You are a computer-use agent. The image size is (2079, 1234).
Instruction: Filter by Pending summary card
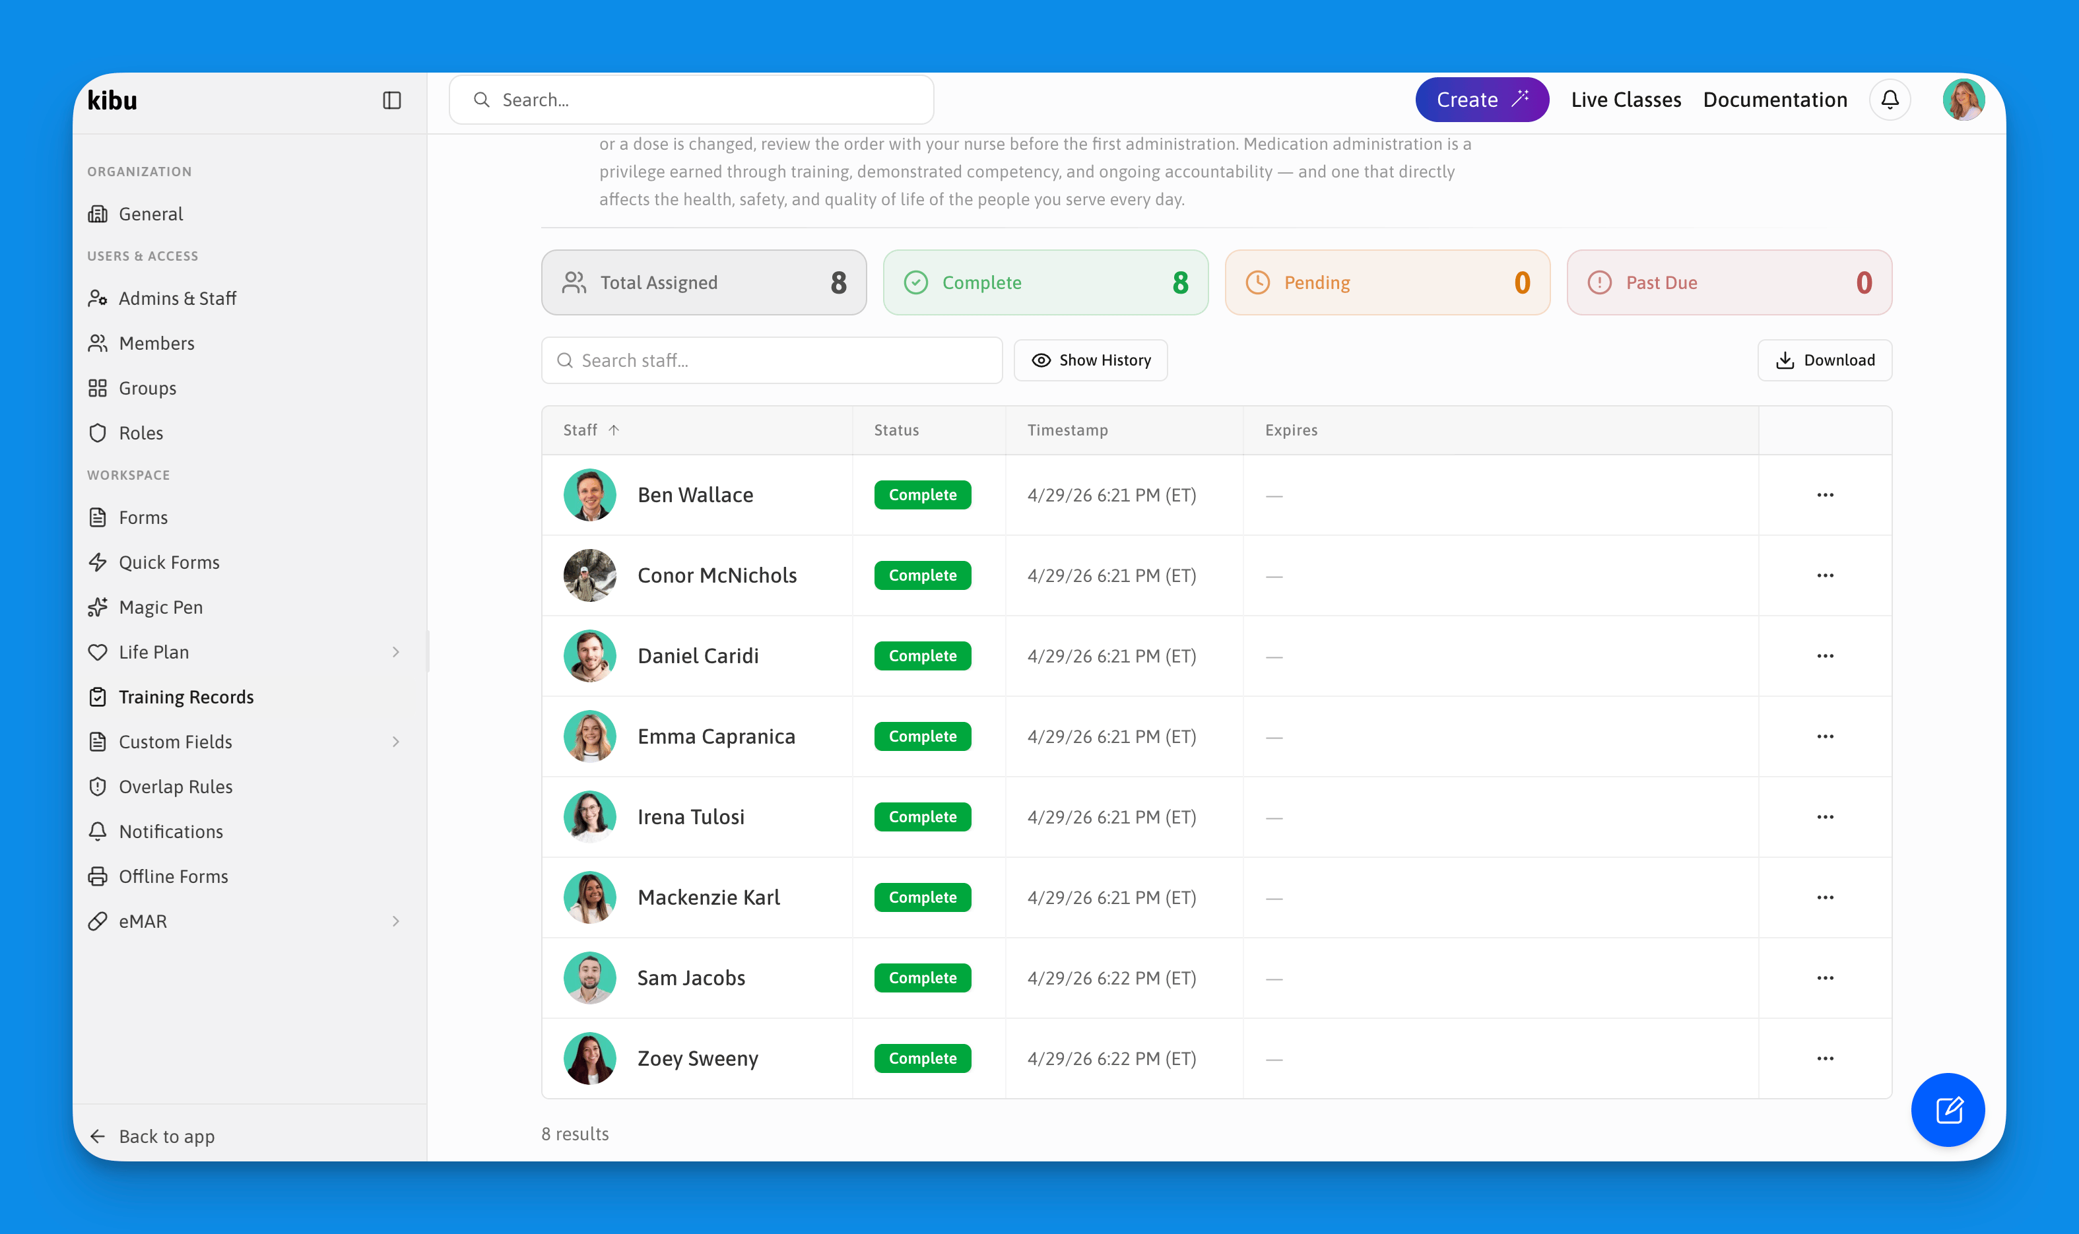pos(1387,282)
